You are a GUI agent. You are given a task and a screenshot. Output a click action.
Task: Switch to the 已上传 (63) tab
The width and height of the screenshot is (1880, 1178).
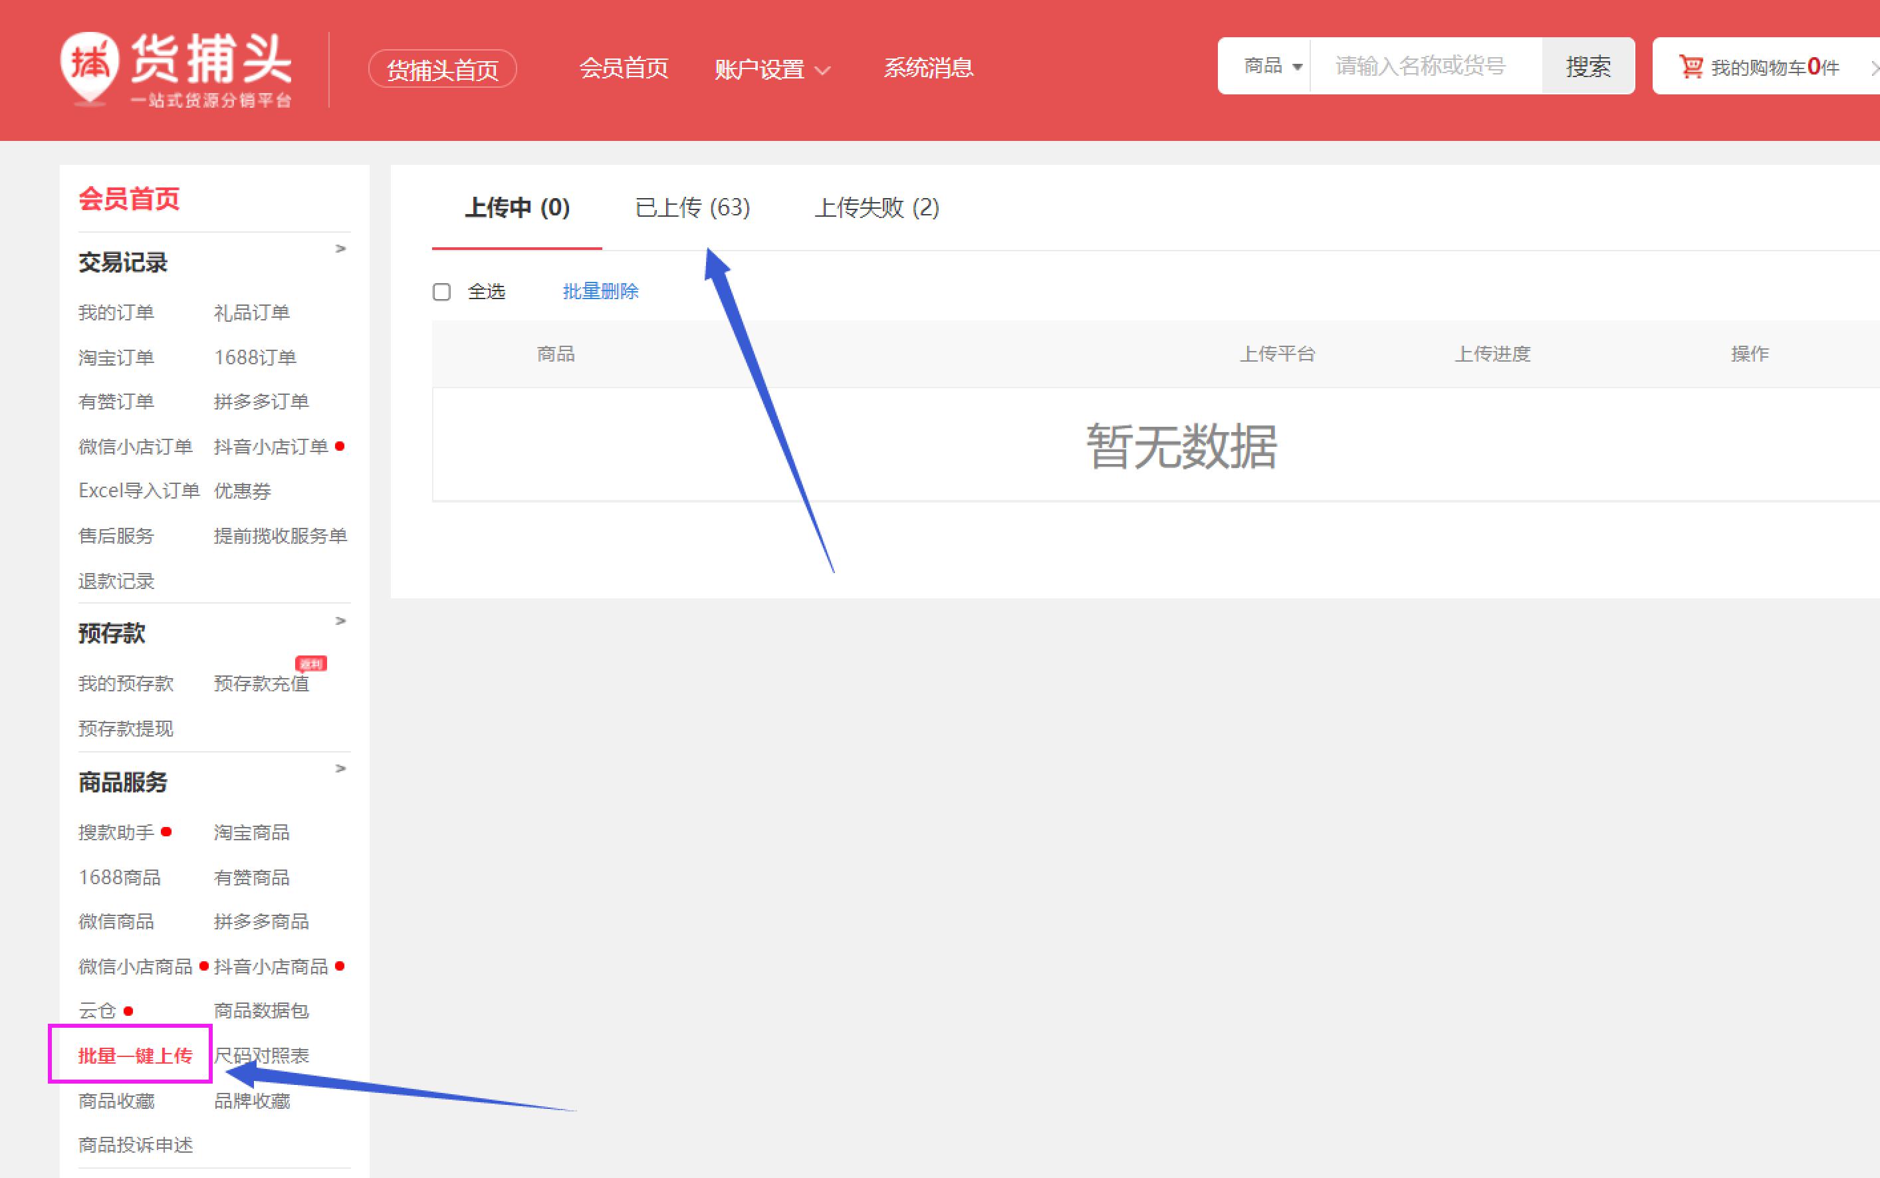click(x=693, y=208)
